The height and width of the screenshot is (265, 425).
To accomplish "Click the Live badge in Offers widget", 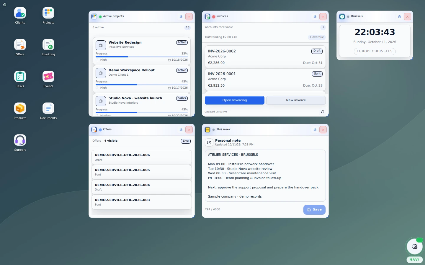I will (x=186, y=141).
